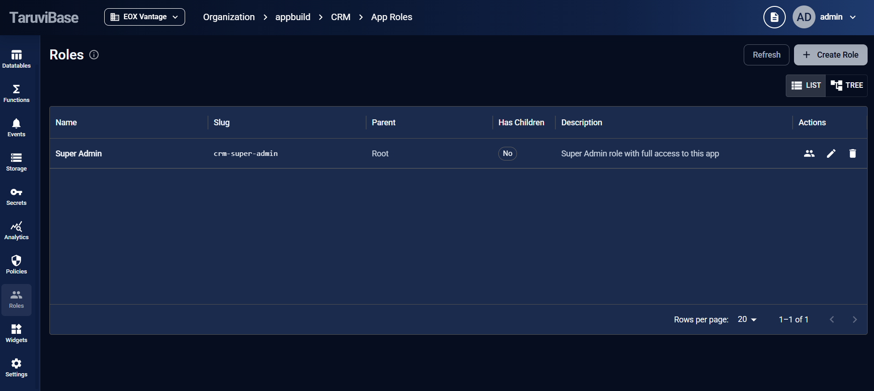The height and width of the screenshot is (391, 874).
Task: Open the Analytics section
Action: click(16, 231)
